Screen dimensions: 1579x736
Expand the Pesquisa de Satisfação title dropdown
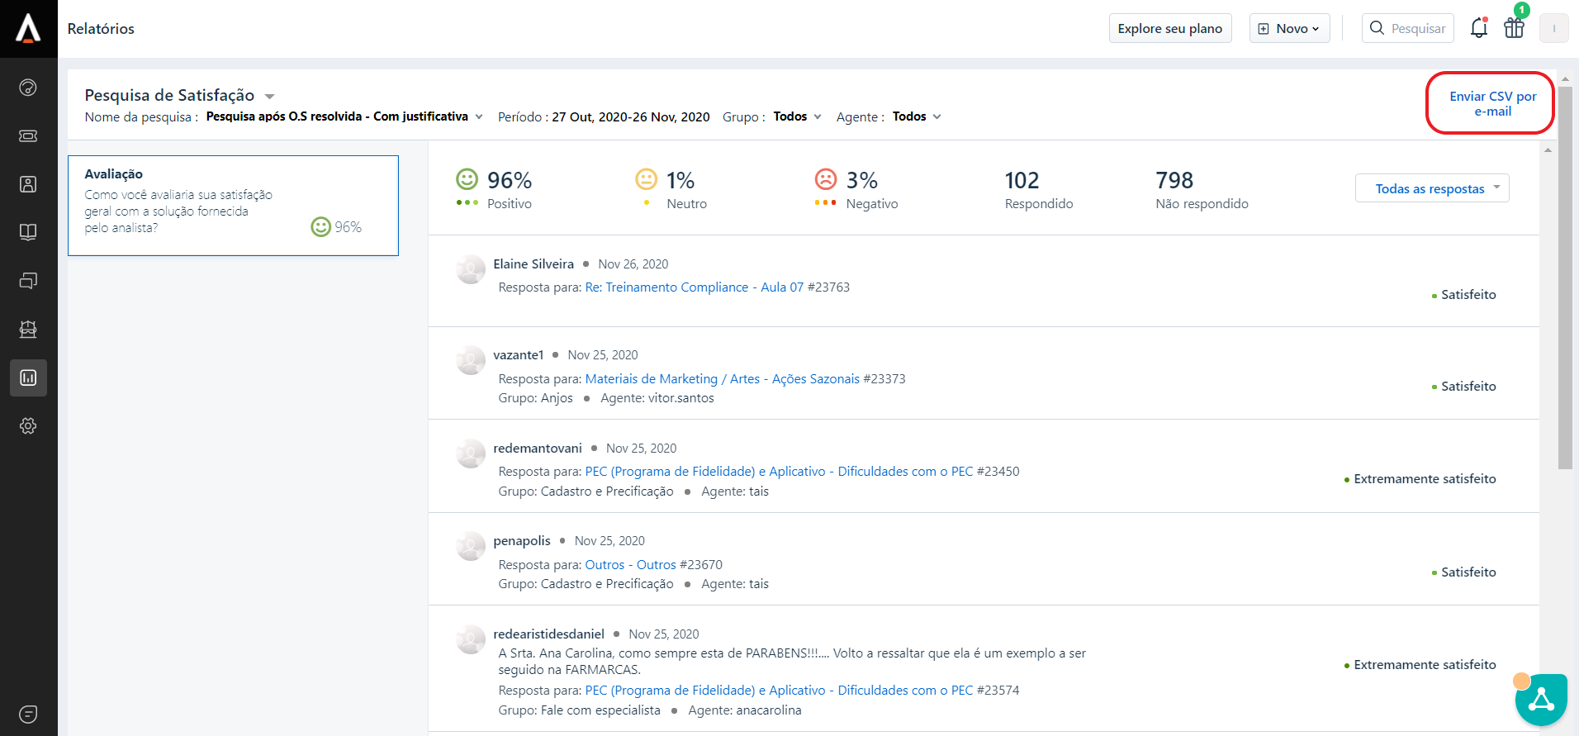pos(269,97)
